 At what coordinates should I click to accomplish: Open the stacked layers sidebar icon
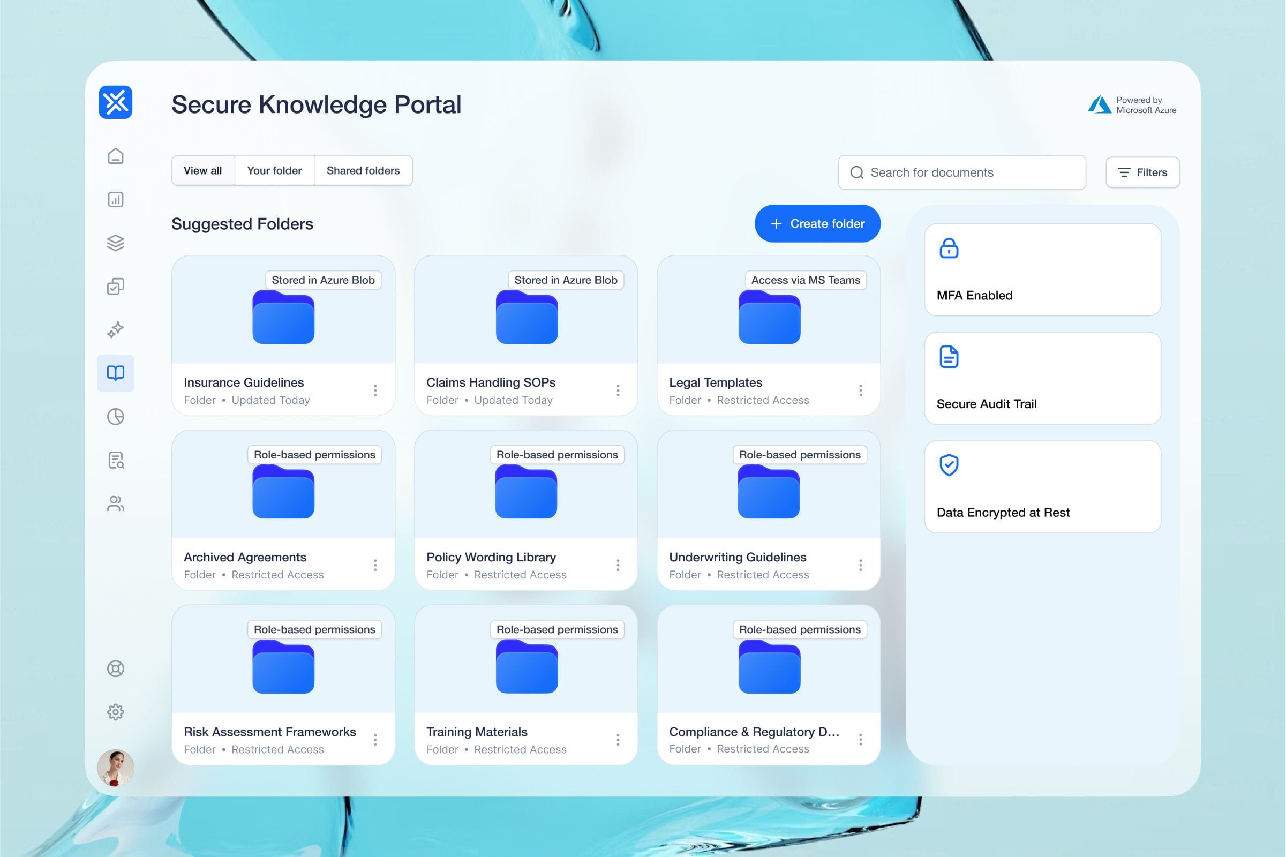(x=115, y=243)
